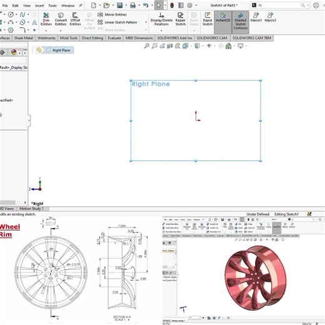The height and width of the screenshot is (325, 325).
Task: Click the Previous View icon
Action: (162, 46)
